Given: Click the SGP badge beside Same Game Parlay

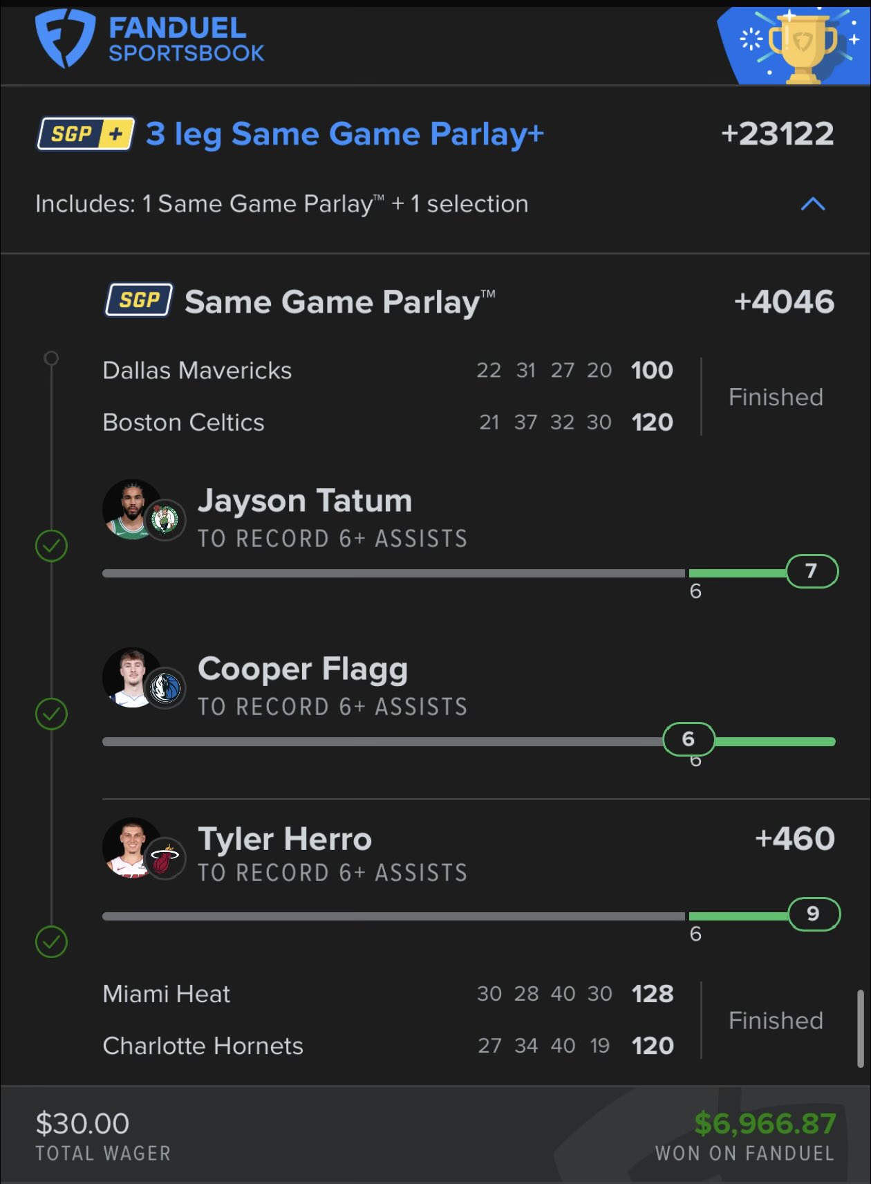Looking at the screenshot, I should [x=139, y=300].
